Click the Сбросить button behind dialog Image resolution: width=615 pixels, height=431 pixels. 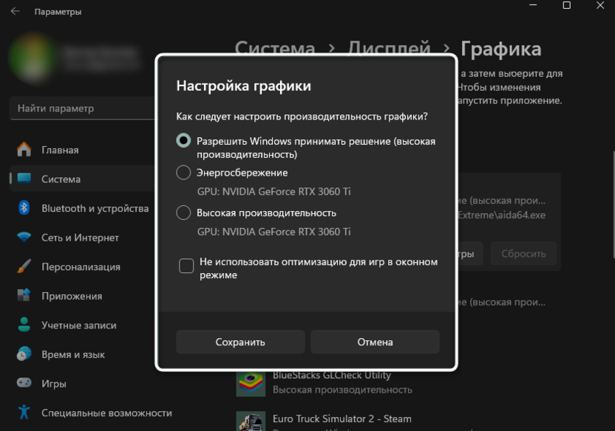pyautogui.click(x=523, y=254)
